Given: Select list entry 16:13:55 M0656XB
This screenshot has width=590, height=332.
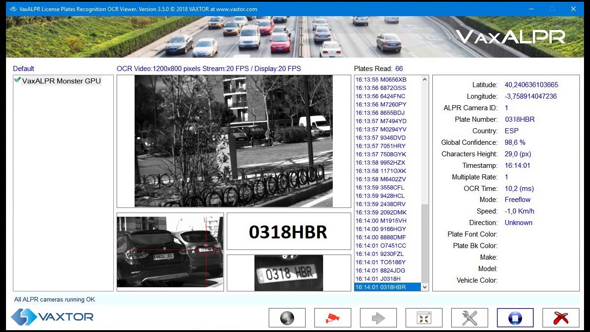Looking at the screenshot, I should pos(388,79).
